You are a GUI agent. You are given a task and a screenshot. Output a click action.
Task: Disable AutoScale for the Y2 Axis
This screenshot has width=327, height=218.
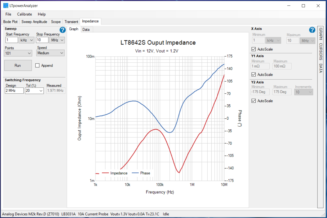click(253, 101)
